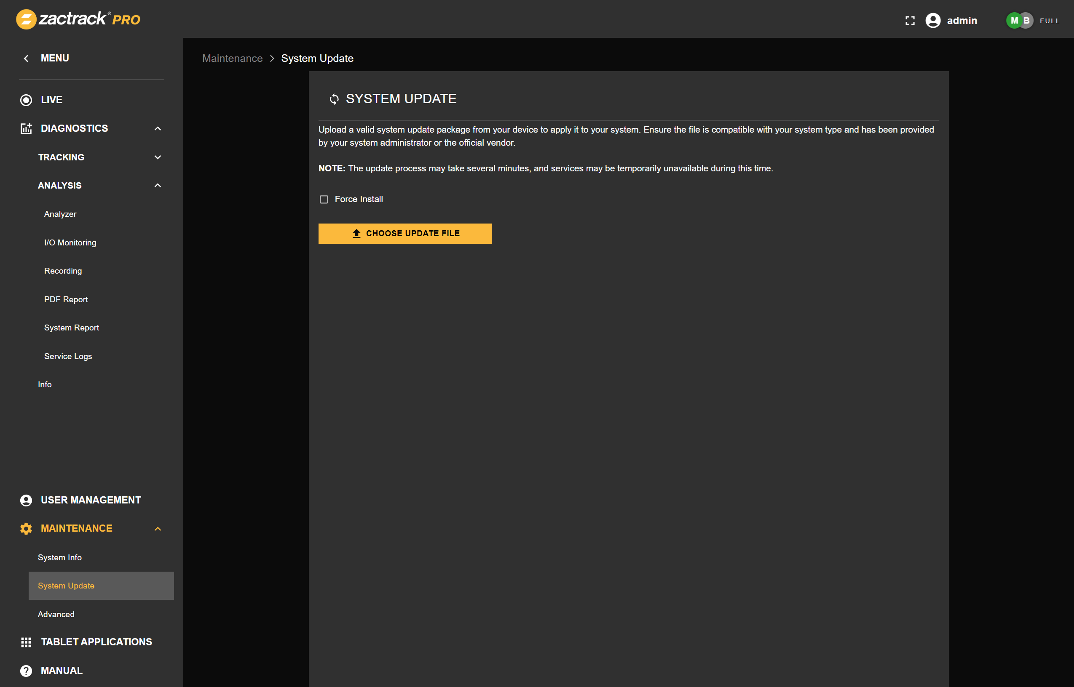Image resolution: width=1074 pixels, height=687 pixels.
Task: Click the MENU back arrow
Action: click(x=26, y=58)
